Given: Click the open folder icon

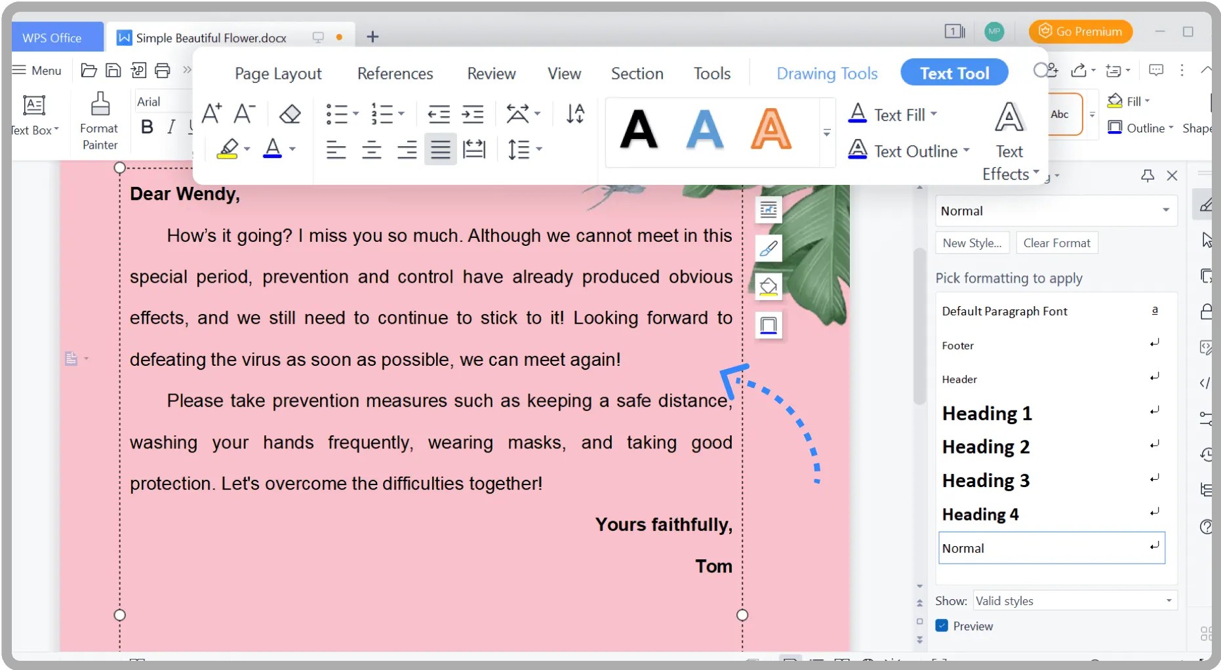Looking at the screenshot, I should (89, 70).
